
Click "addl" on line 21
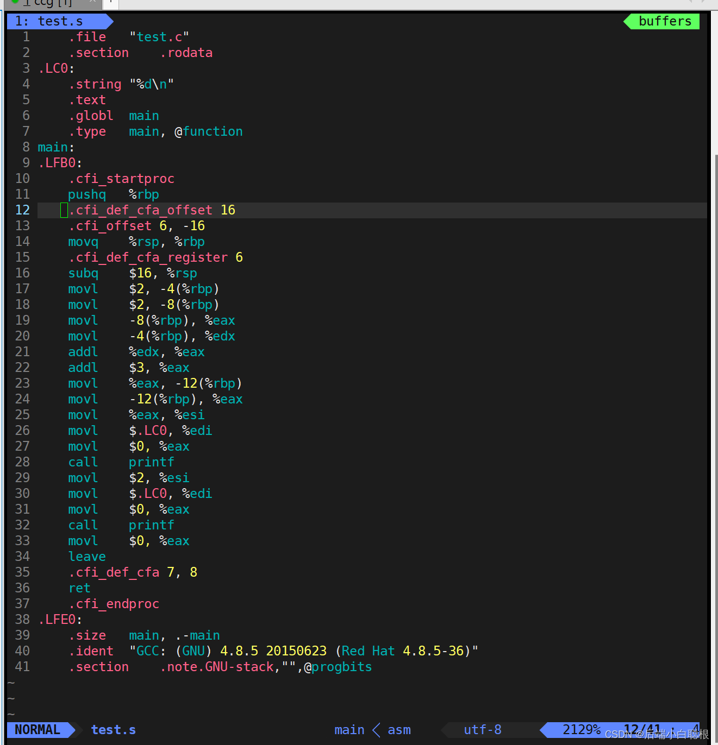tap(83, 352)
